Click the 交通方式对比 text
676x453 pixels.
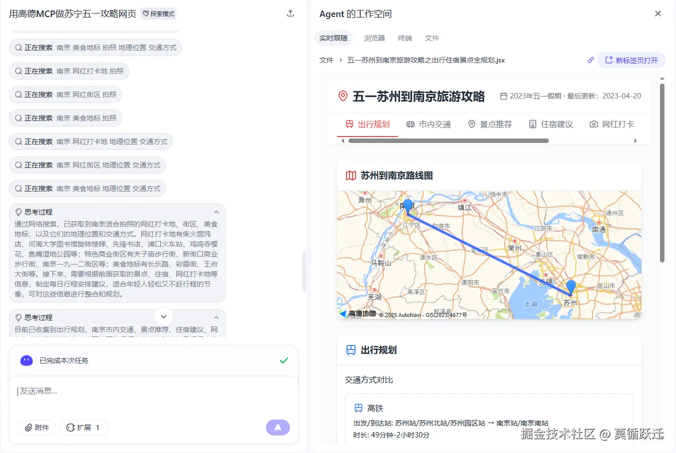click(x=369, y=380)
